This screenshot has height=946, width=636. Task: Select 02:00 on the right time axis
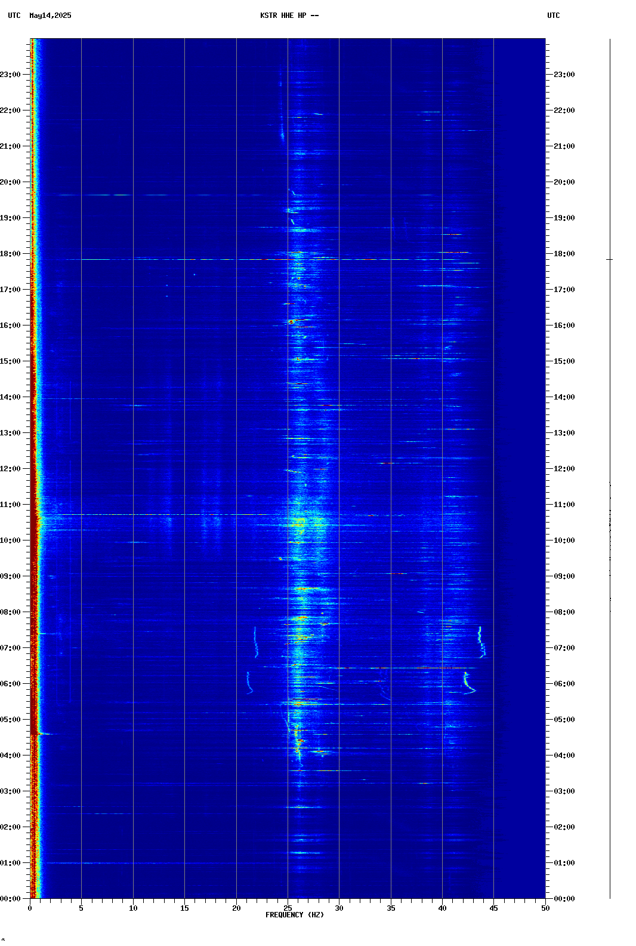pos(564,827)
